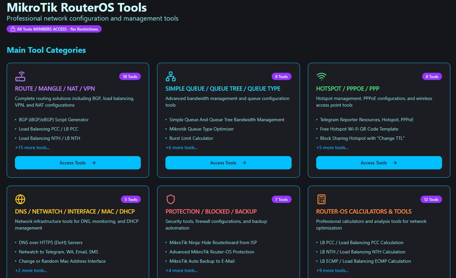Open the ROUTER-OS CALCULATORS & TOOLS heading
Image resolution: width=456 pixels, height=278 pixels.
[364, 212]
